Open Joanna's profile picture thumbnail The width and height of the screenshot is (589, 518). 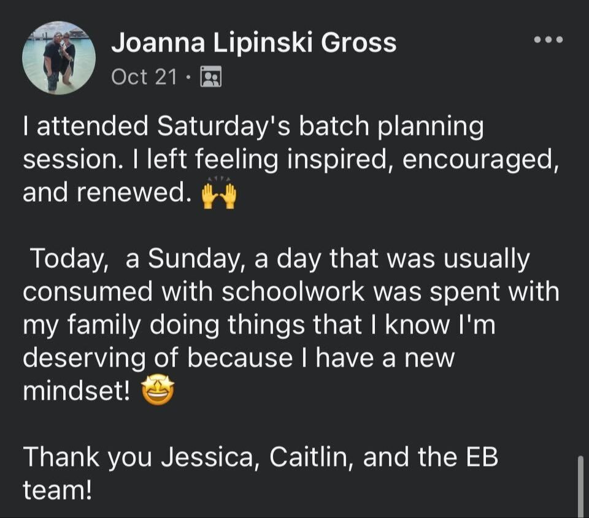(59, 58)
